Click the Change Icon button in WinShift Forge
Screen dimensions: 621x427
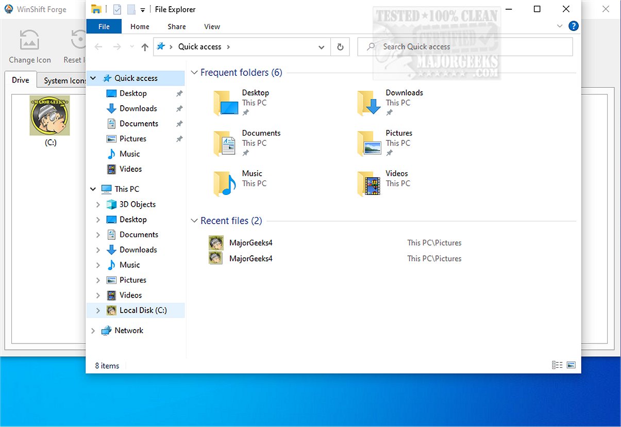click(29, 47)
